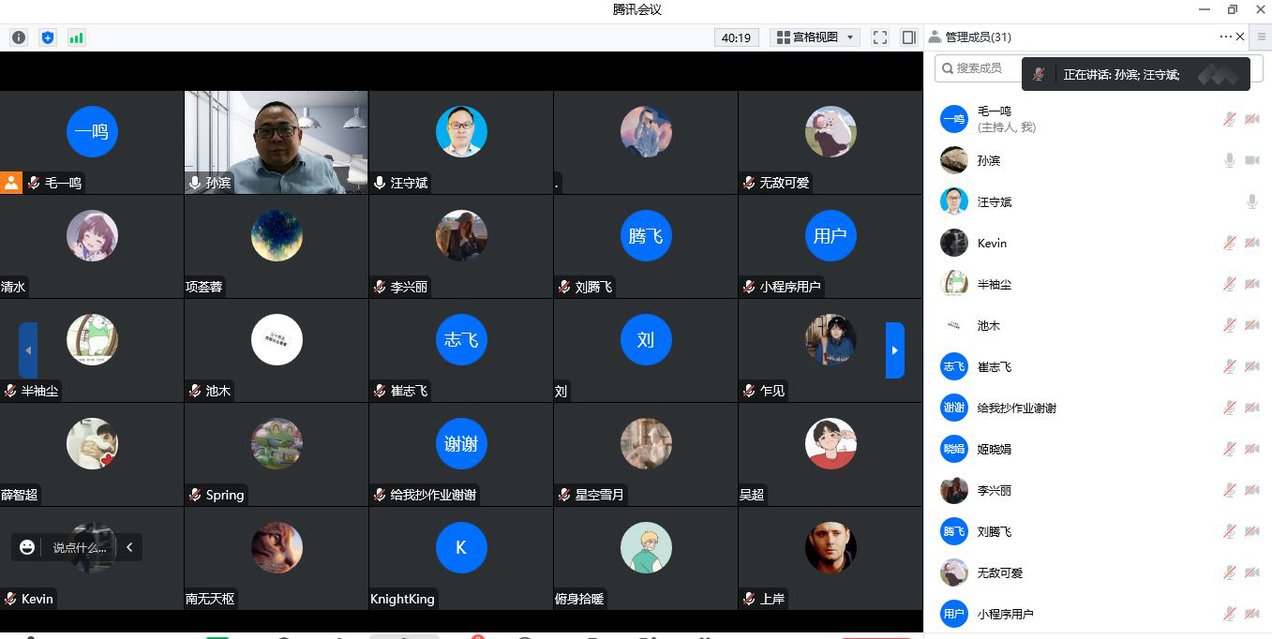Click the 40:19 meeting timer
The image size is (1272, 639).
coord(736,37)
